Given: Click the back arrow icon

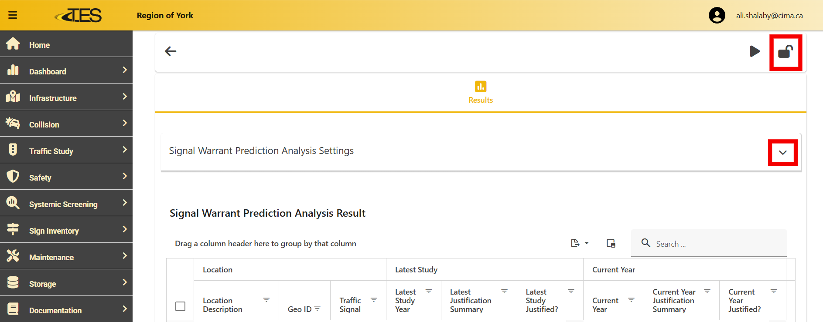Looking at the screenshot, I should point(171,51).
